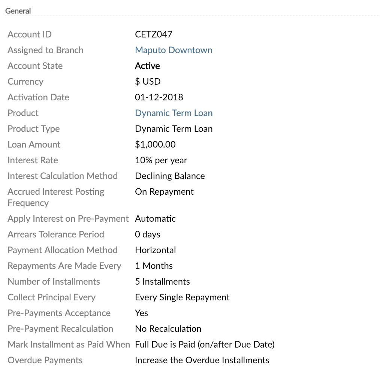
Task: Select the 5 Installments value
Action: click(162, 281)
